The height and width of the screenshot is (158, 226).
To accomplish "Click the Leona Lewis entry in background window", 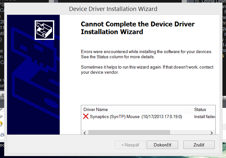I will tap(210, 1).
